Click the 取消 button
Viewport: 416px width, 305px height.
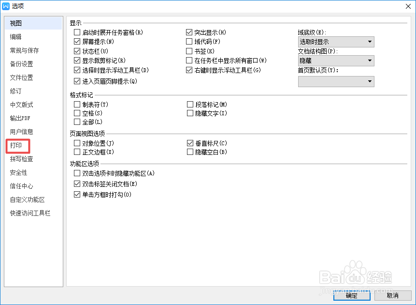pos(392,296)
